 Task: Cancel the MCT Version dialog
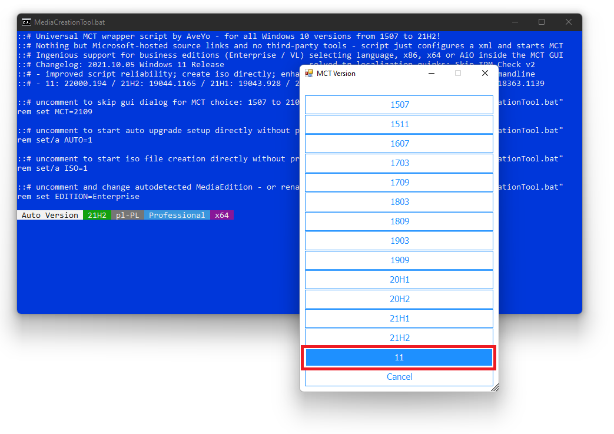point(399,377)
